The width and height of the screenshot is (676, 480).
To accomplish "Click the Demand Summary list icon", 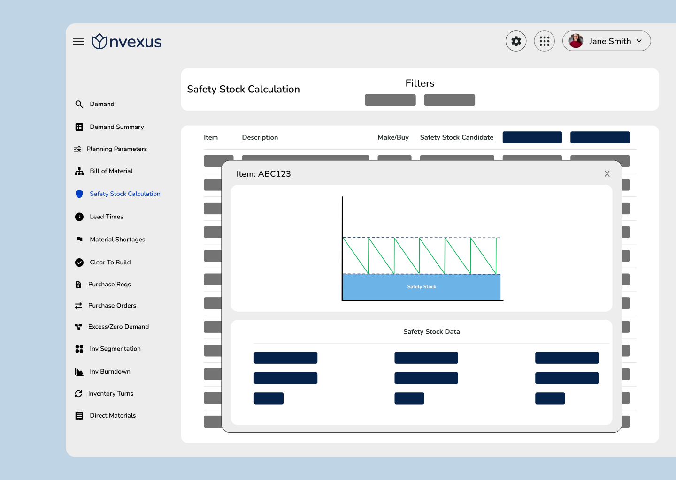I will (x=79, y=127).
